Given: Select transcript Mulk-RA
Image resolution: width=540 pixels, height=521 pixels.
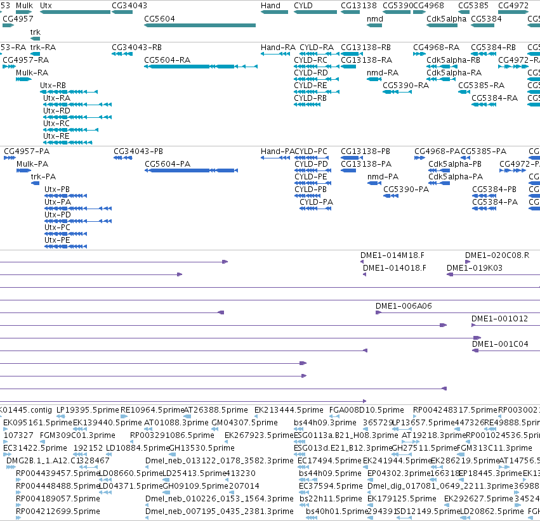Looking at the screenshot, I should 23,79.
